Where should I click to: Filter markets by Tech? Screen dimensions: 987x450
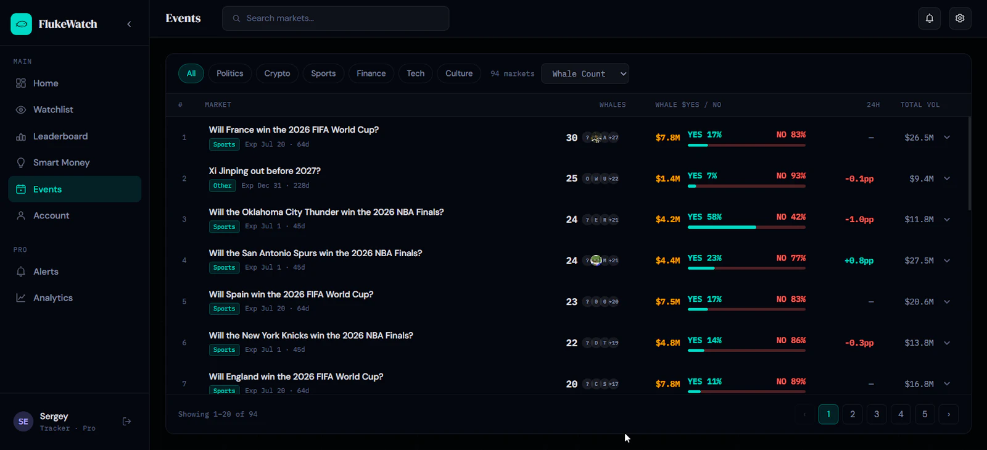pyautogui.click(x=416, y=73)
